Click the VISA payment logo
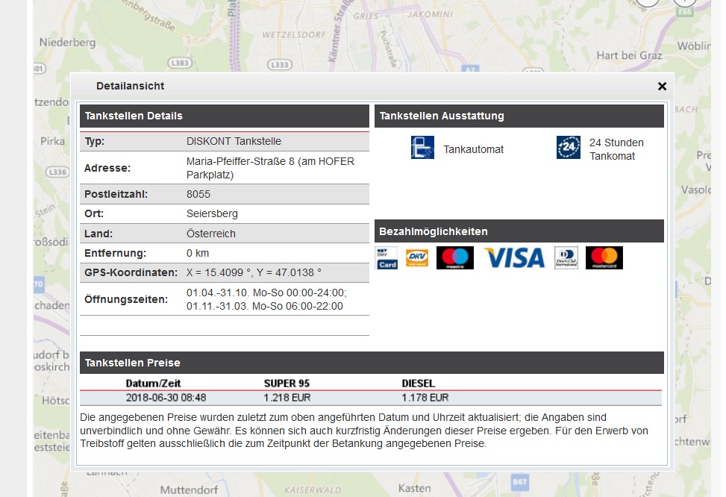Image resolution: width=726 pixels, height=497 pixels. click(514, 258)
